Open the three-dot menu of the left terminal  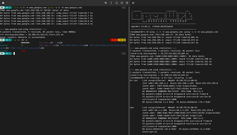(111, 3)
